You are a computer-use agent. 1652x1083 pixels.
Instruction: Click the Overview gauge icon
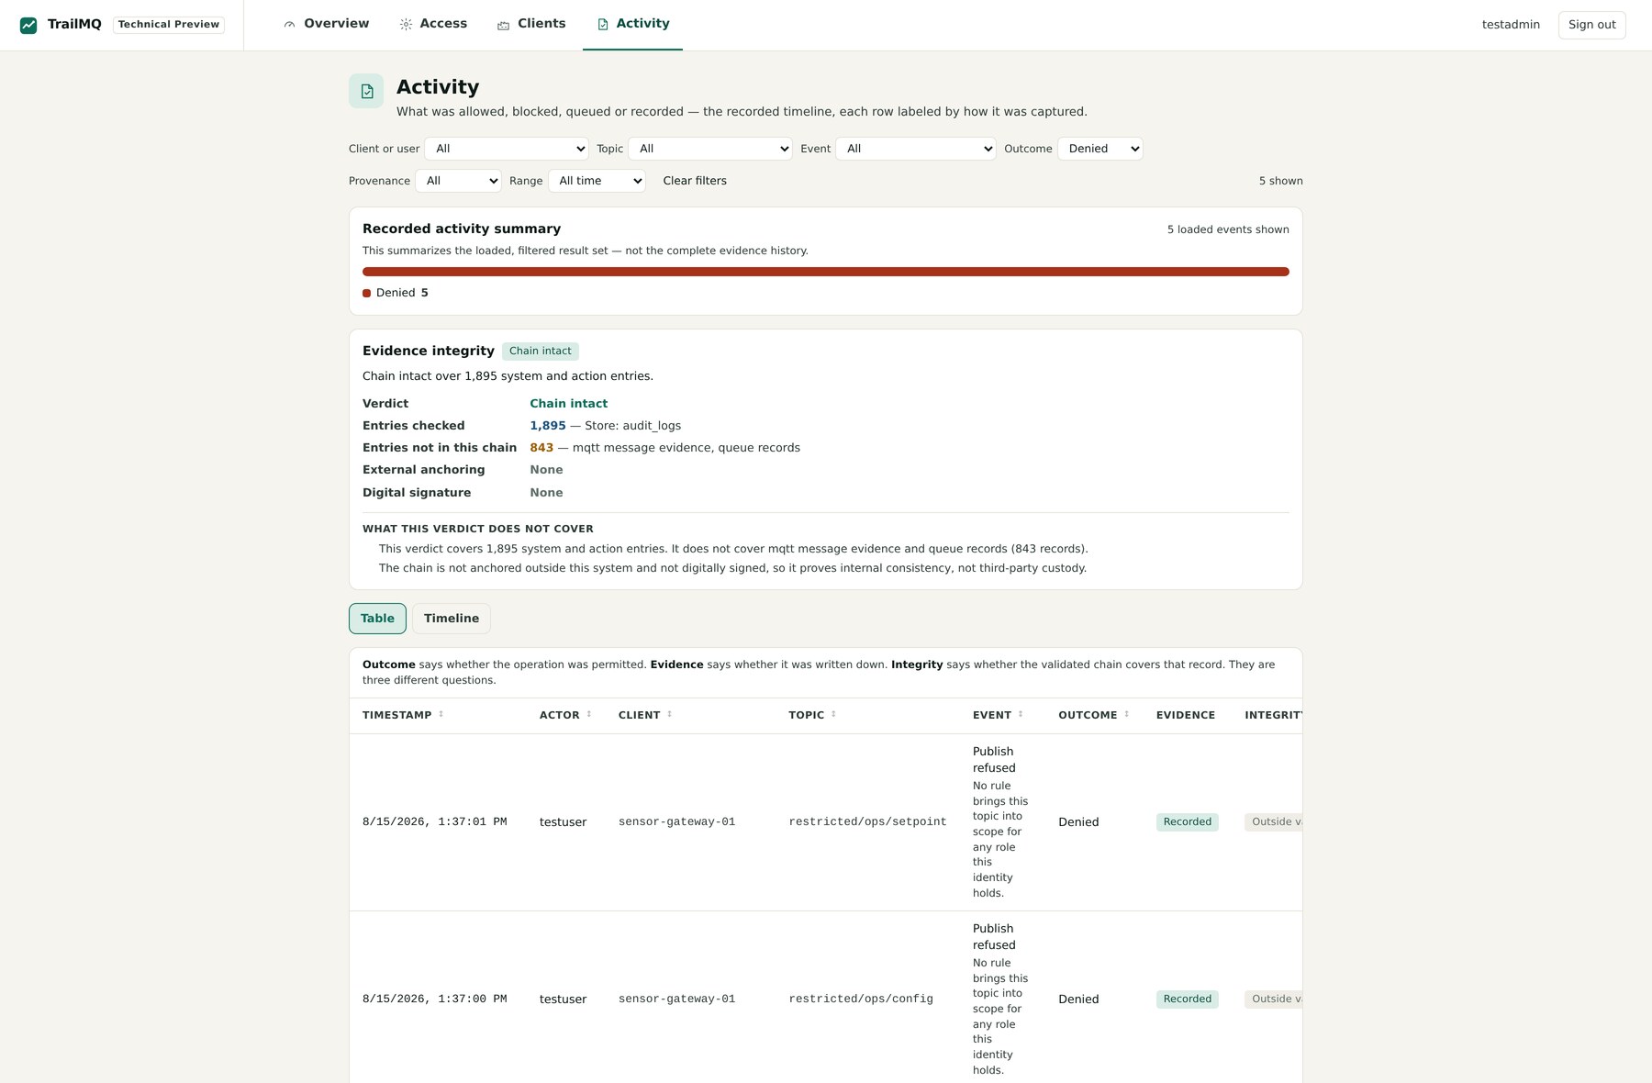click(x=289, y=25)
